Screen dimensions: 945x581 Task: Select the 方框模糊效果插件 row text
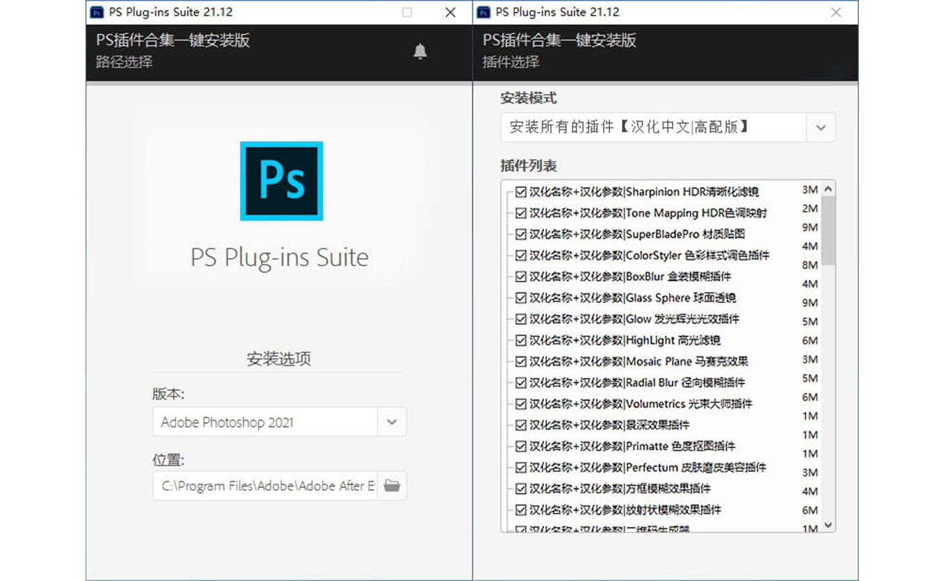click(x=620, y=489)
